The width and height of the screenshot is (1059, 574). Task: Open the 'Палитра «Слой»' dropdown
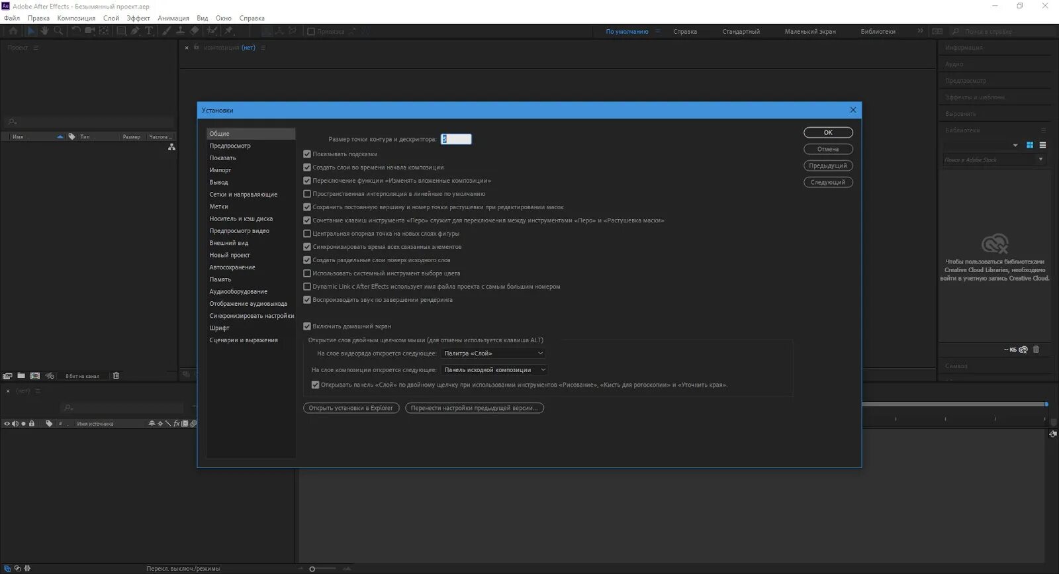[493, 354]
